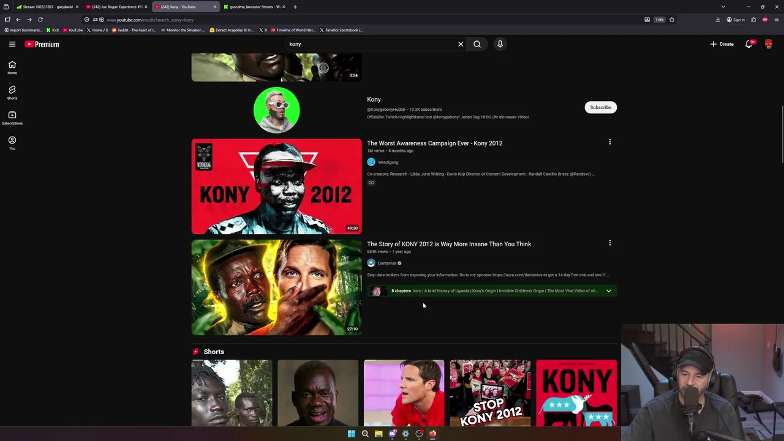The image size is (784, 441).
Task: Open Fanatics Sportsbook bookmark
Action: click(341, 30)
